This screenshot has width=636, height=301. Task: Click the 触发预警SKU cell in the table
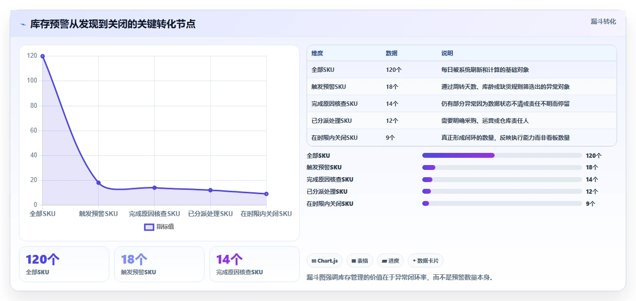[x=329, y=87]
